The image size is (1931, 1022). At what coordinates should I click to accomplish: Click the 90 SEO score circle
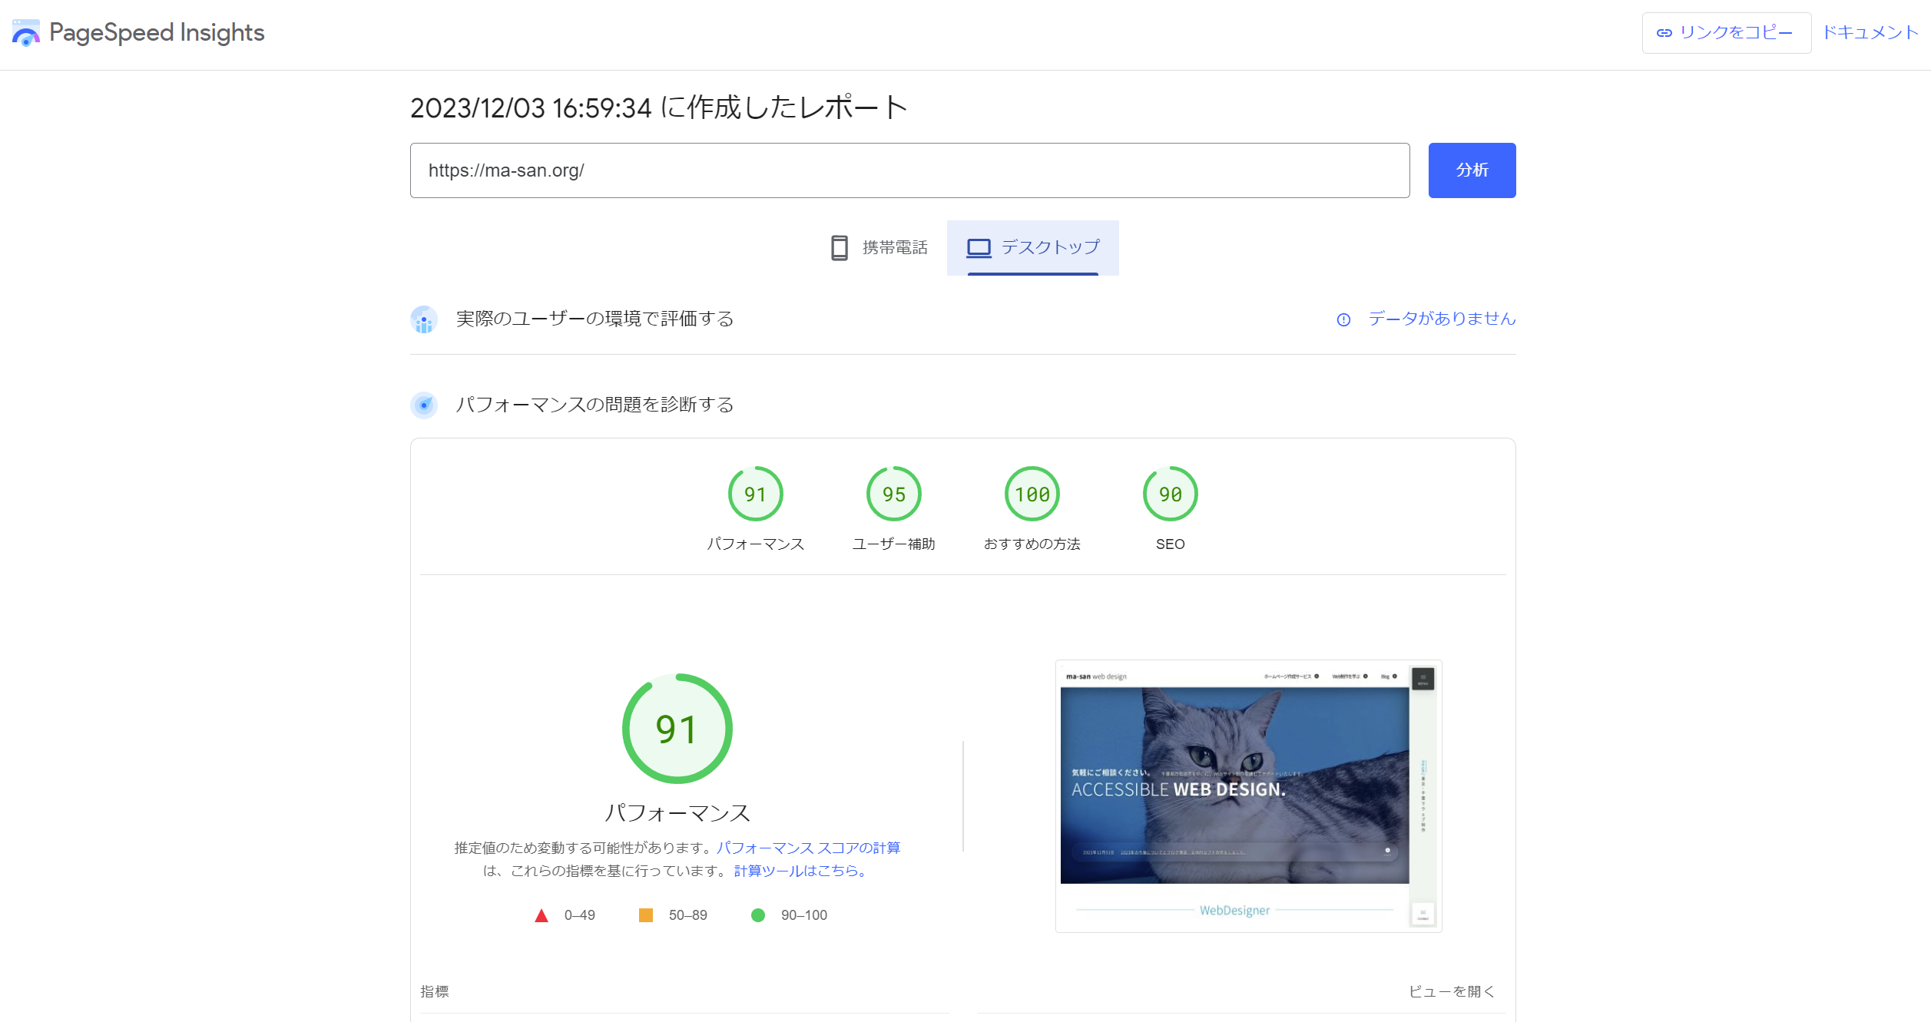[1169, 494]
